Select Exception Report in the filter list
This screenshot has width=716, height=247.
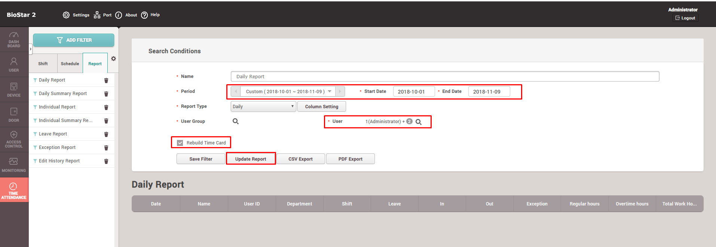pyautogui.click(x=57, y=147)
